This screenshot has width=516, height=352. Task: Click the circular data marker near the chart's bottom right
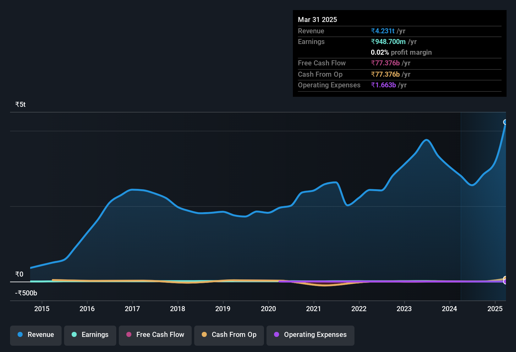tap(505, 279)
